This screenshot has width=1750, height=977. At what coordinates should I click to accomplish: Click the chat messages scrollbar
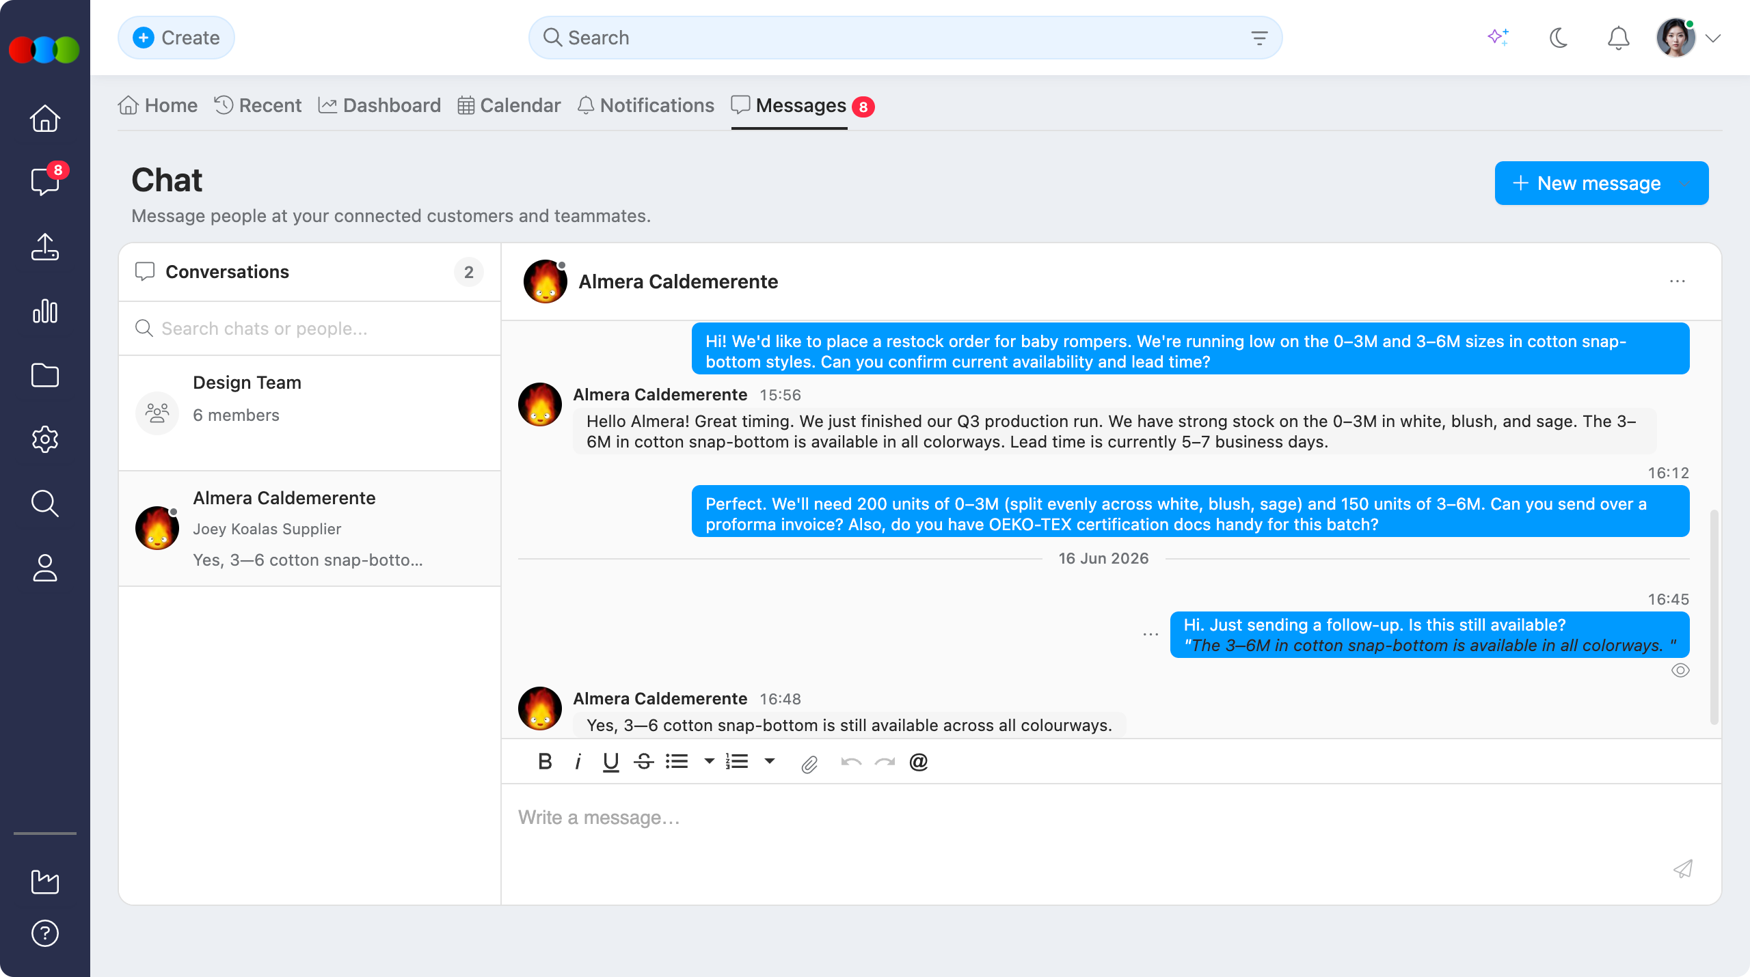1714,616
